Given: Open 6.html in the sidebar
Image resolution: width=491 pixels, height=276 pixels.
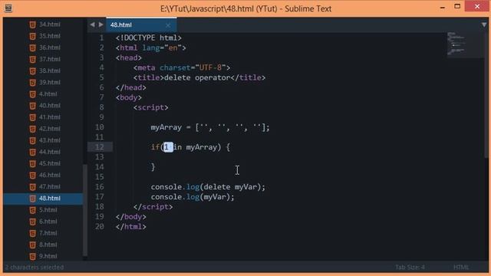Looking at the screenshot, I should [x=48, y=222].
